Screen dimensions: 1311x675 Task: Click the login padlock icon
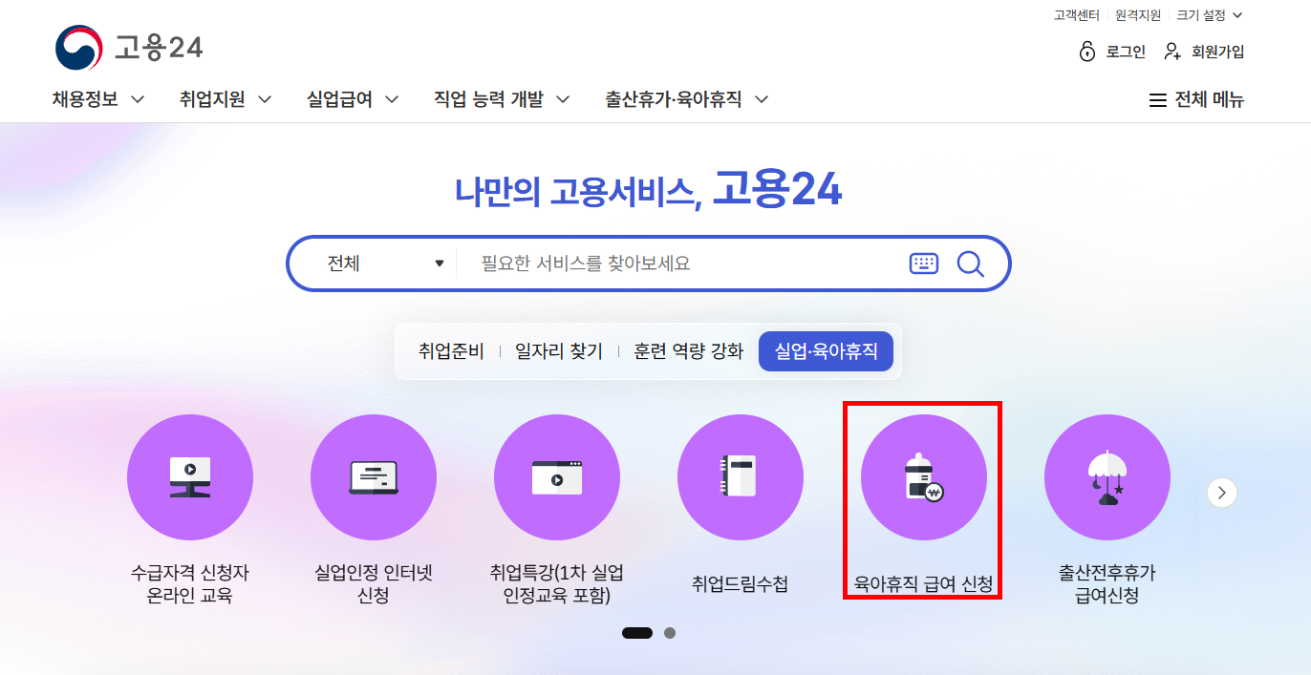coord(1086,52)
